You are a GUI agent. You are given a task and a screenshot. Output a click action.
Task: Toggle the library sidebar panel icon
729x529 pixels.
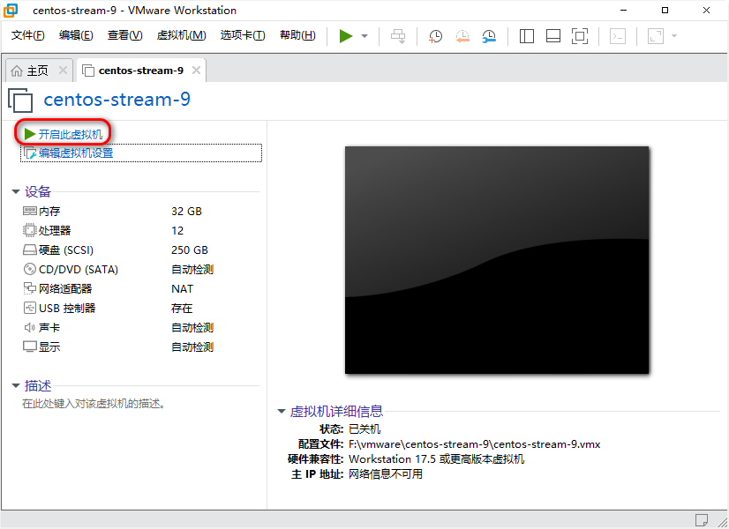click(526, 36)
